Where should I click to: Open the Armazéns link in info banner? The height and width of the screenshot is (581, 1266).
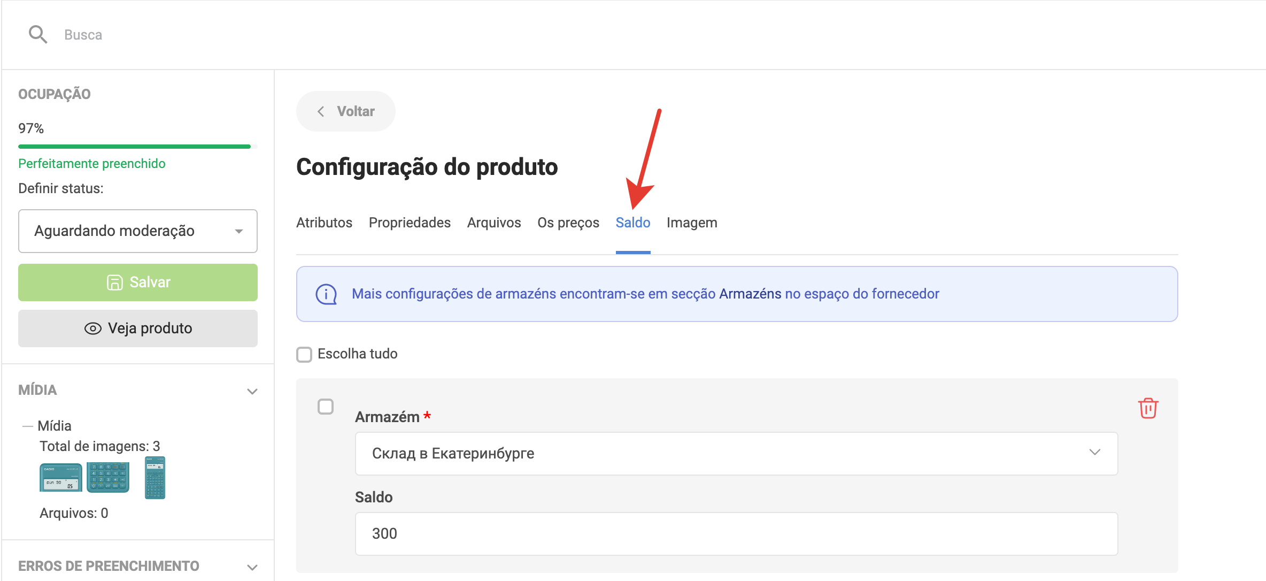click(x=750, y=294)
